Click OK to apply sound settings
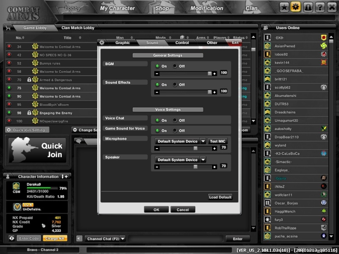 pos(156,210)
